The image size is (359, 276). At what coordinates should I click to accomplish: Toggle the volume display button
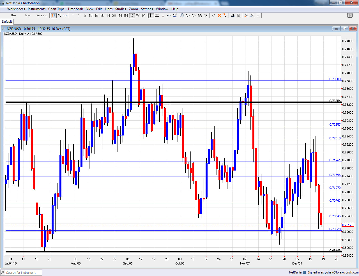pos(175,15)
